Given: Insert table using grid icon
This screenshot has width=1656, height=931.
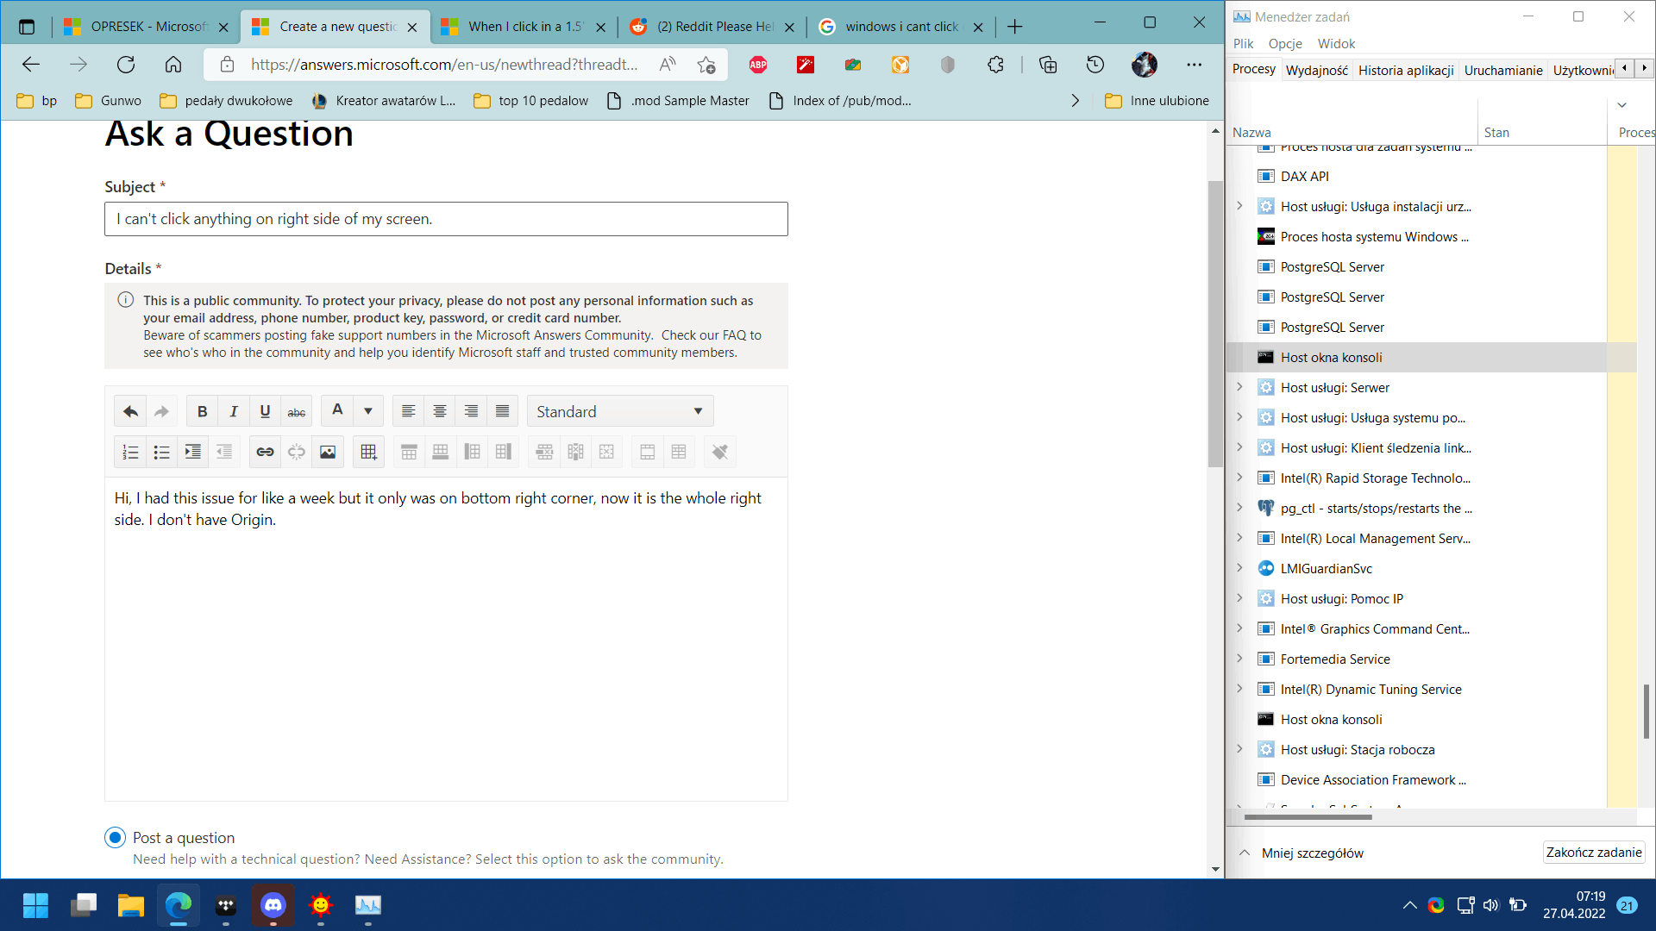Looking at the screenshot, I should coord(368,452).
